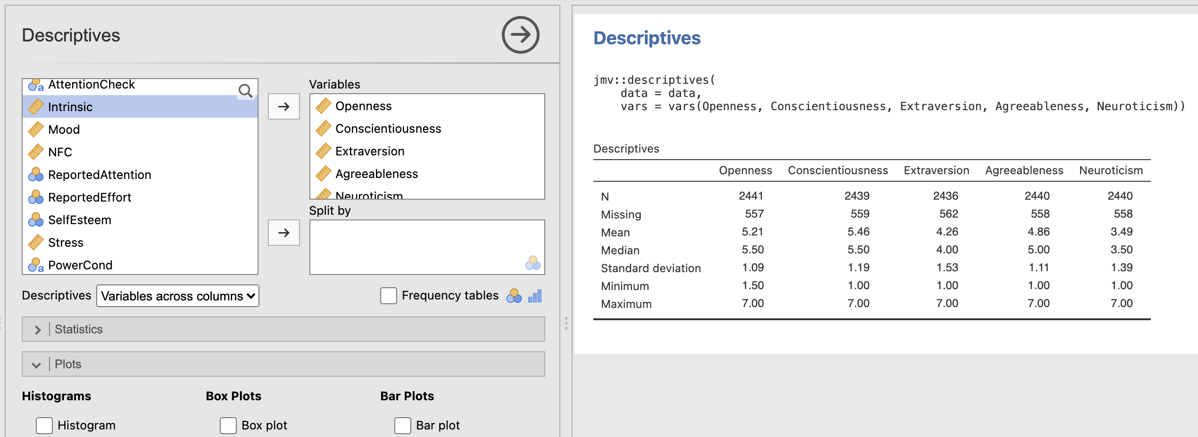Screen dimensions: 1198x437
Task: Click inside the empty Split by box
Action: pyautogui.click(x=427, y=247)
